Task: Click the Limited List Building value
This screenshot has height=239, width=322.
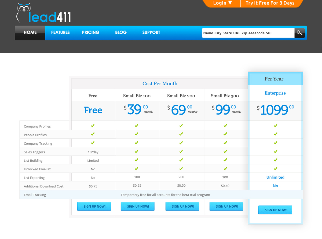Action: click(x=93, y=161)
